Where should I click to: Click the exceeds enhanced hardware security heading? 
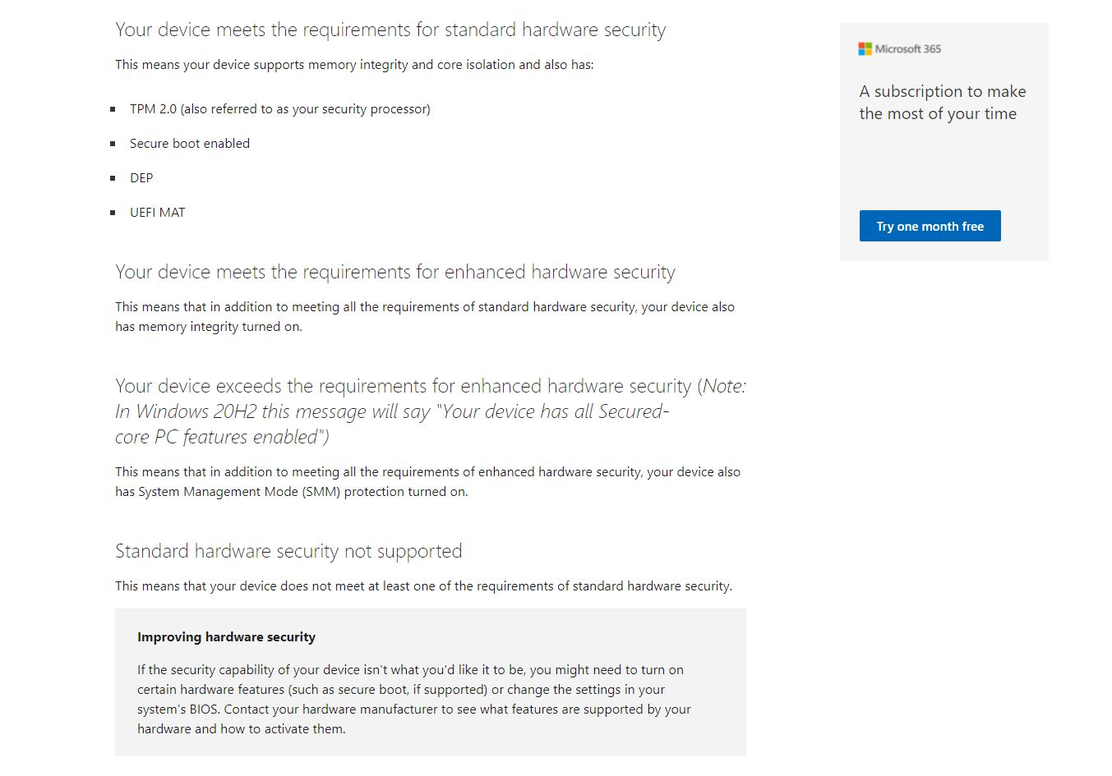430,411
